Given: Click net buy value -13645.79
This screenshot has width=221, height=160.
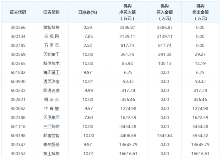Looking at the screenshot, I should coord(127,144).
